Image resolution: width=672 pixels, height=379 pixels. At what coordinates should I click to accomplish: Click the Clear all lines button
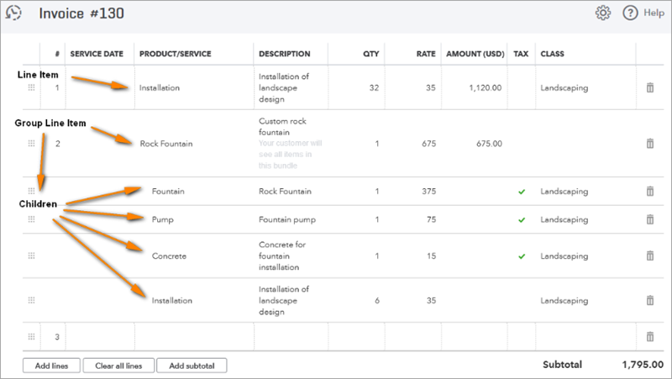[x=118, y=366]
